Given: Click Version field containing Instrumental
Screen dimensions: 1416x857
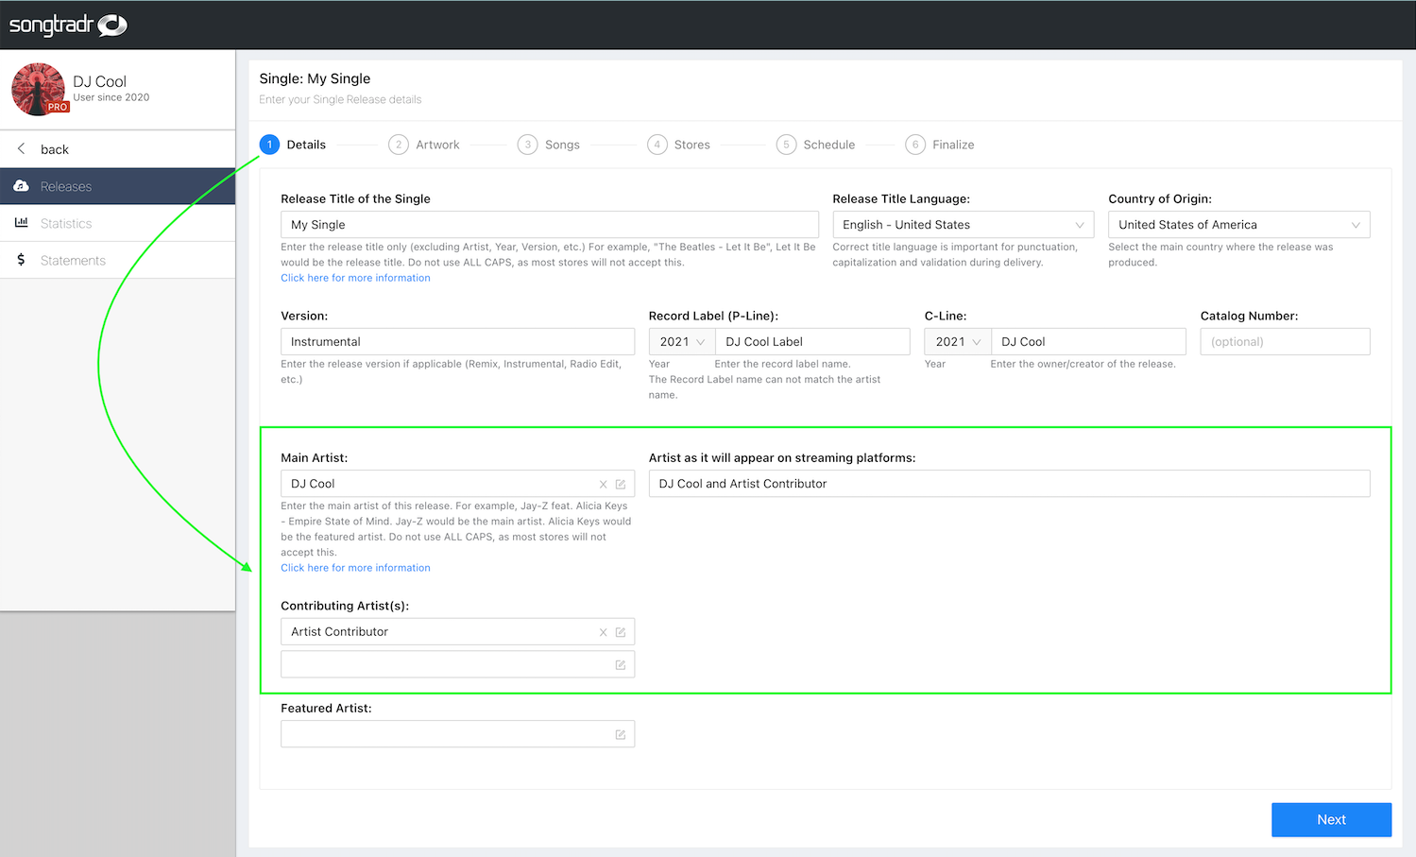Looking at the screenshot, I should click(x=457, y=341).
